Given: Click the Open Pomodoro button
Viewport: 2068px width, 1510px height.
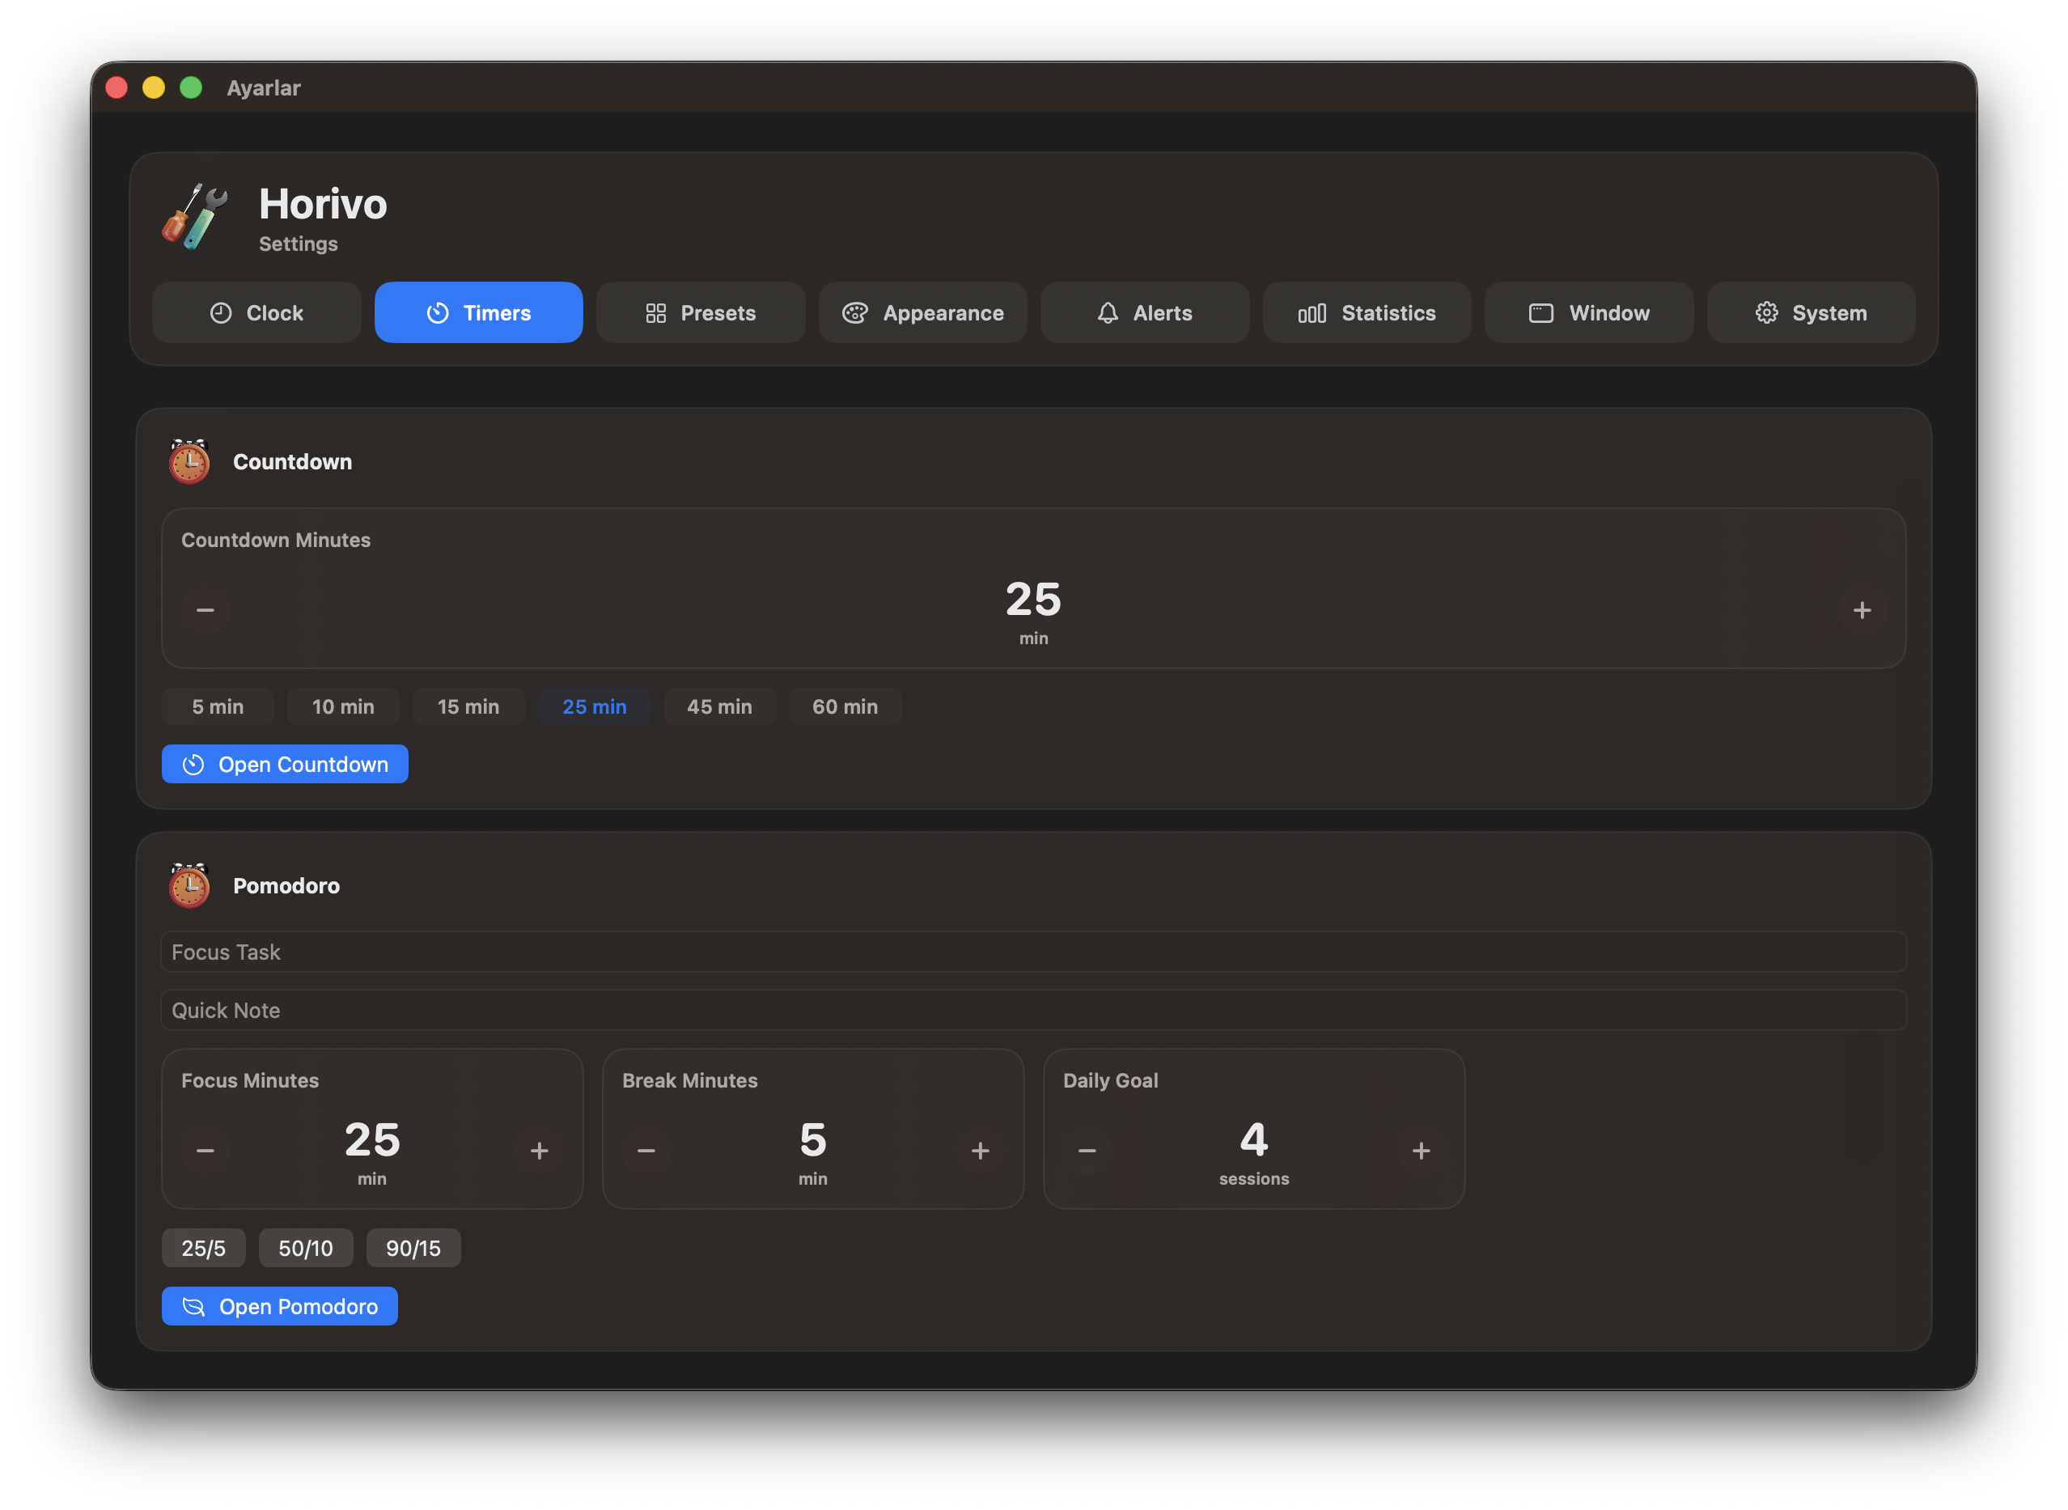Looking at the screenshot, I should [280, 1306].
